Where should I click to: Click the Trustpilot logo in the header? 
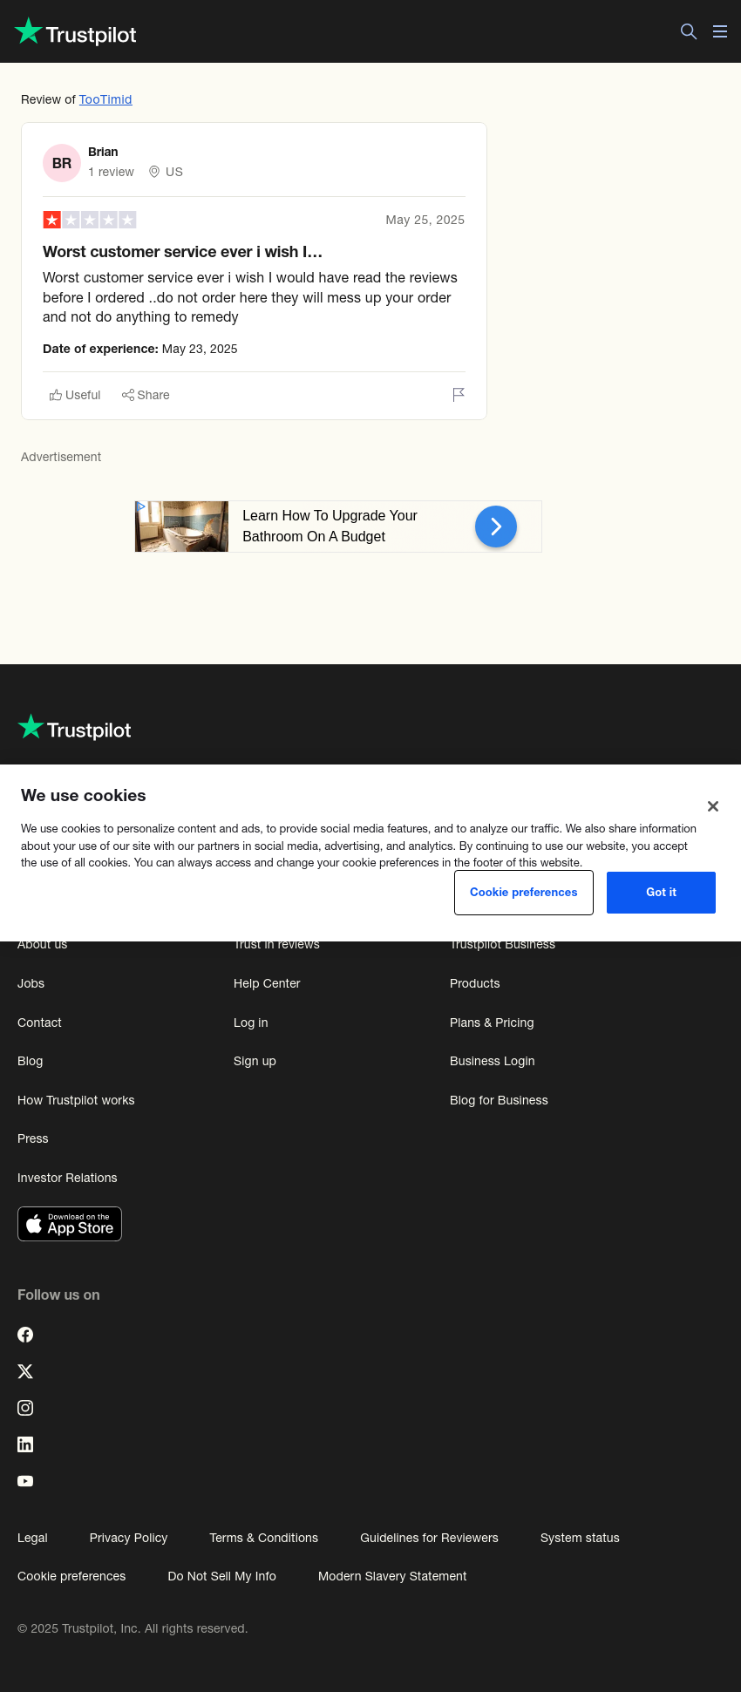pos(76,32)
